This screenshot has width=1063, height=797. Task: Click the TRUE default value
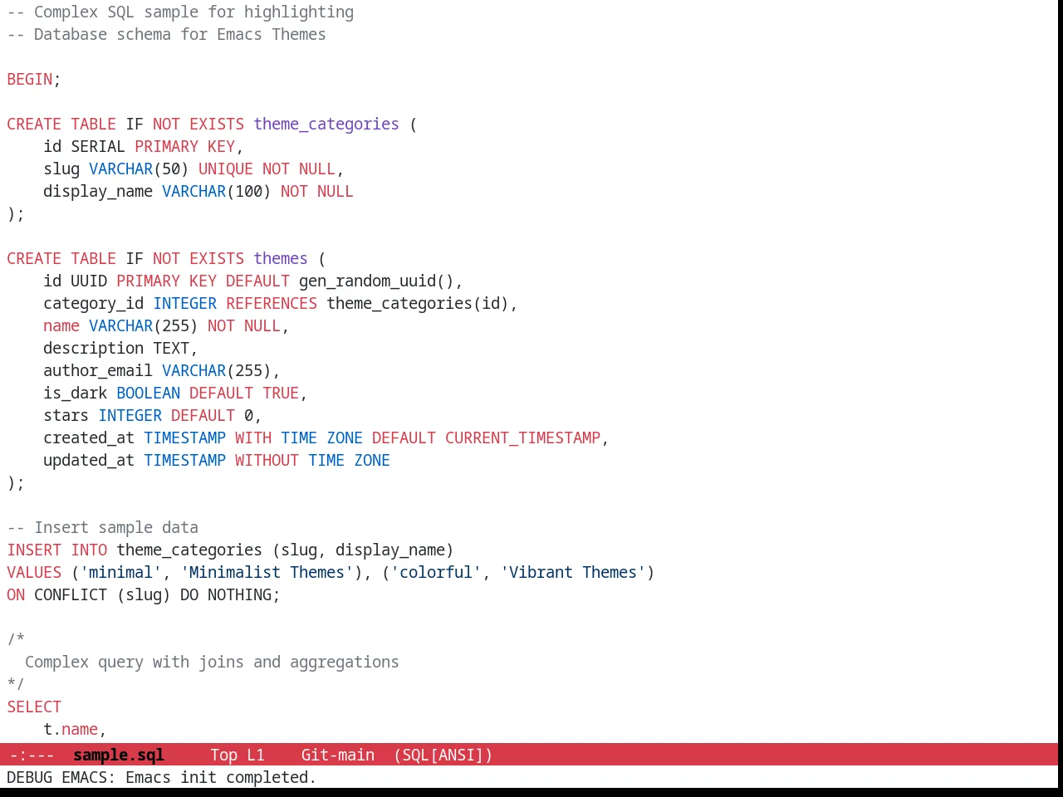pyautogui.click(x=281, y=393)
